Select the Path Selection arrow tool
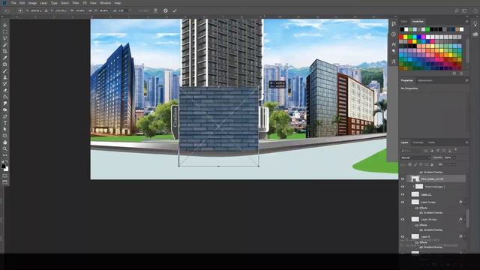Image resolution: width=480 pixels, height=270 pixels. pos(5,129)
